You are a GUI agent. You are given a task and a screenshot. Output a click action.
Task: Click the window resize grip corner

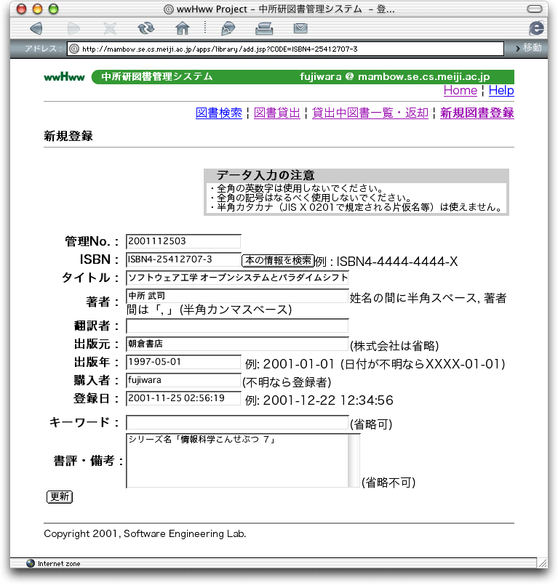tap(542, 563)
